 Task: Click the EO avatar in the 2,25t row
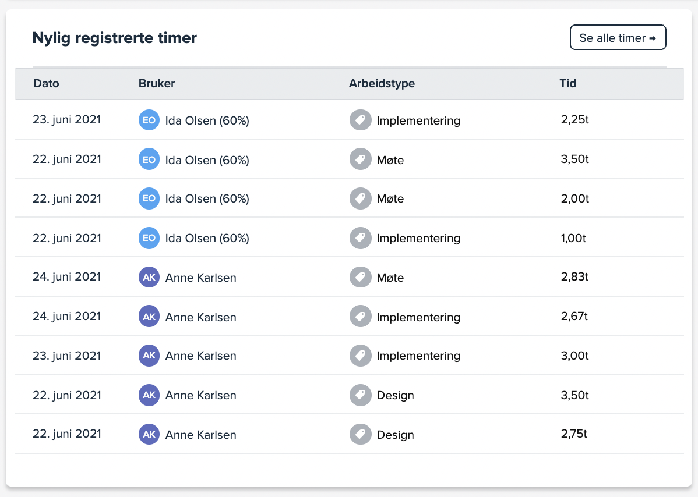coord(149,120)
